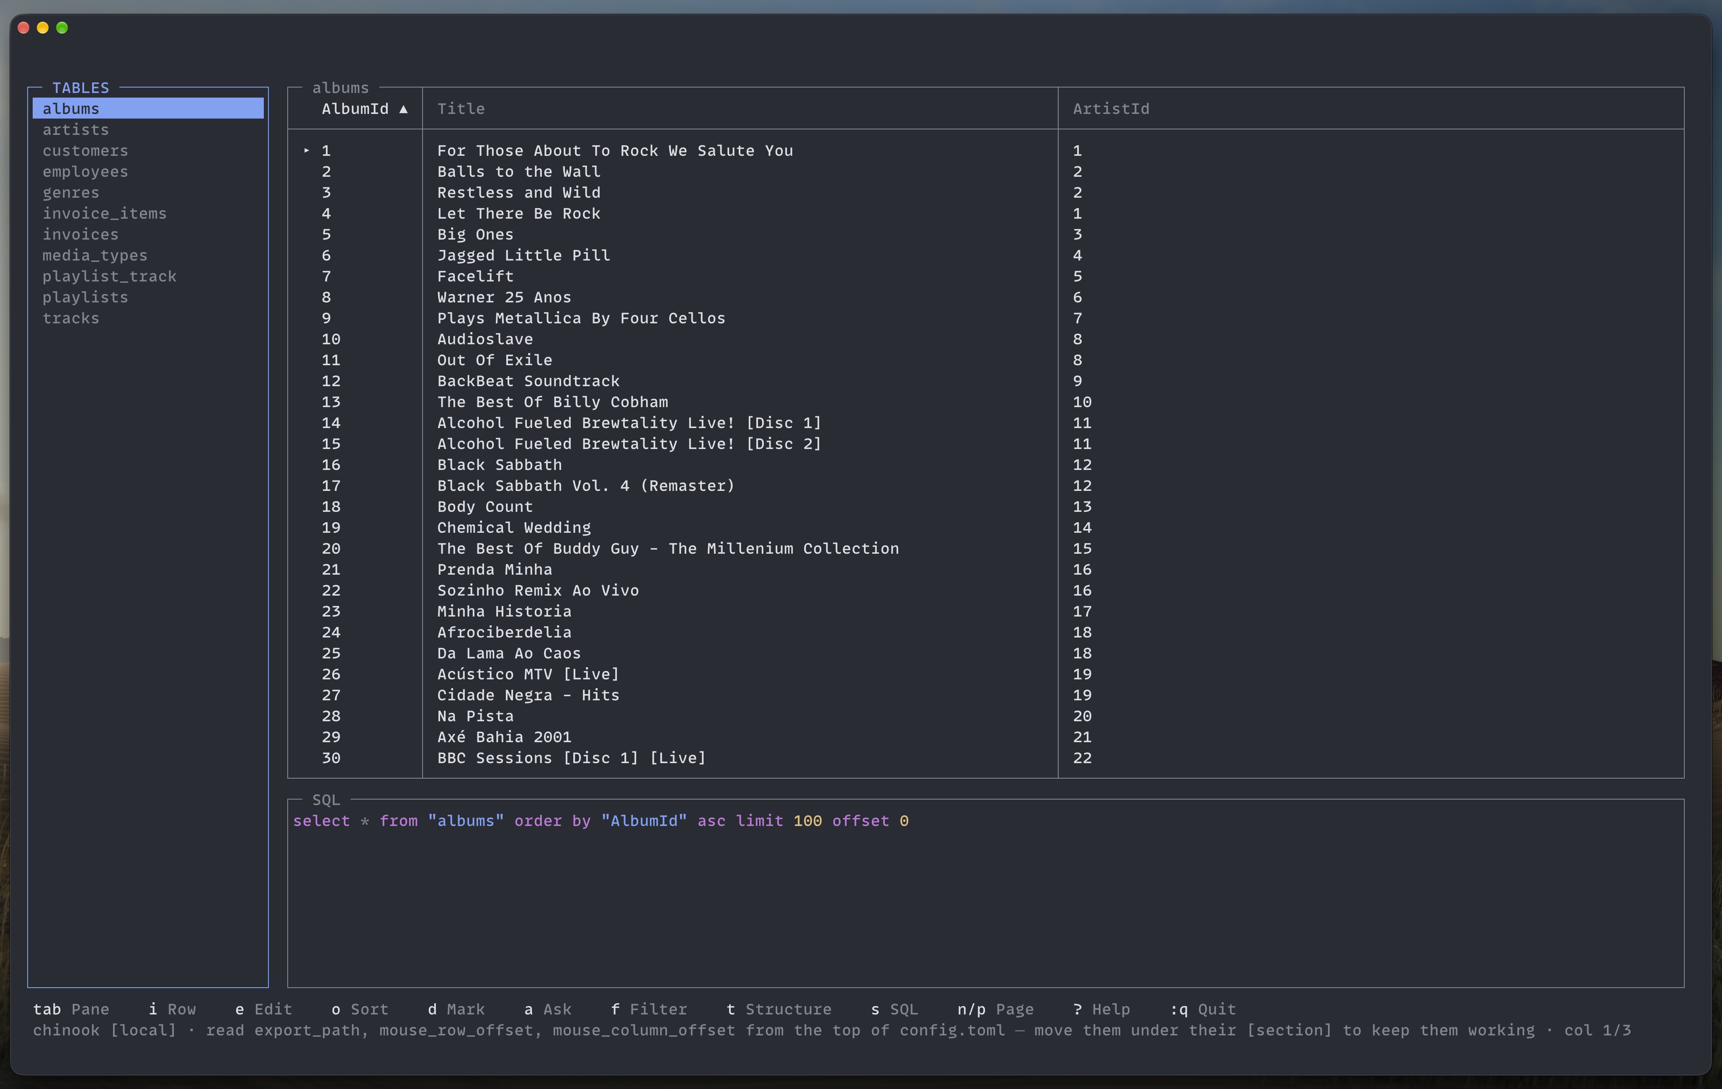This screenshot has width=1722, height=1089.
Task: Open the playlists table
Action: click(85, 297)
